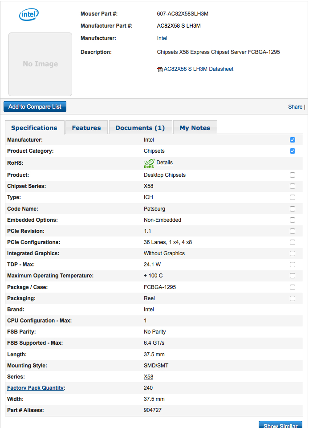The image size is (309, 428).
Task: Select the 240 factory pack value
Action: [x=148, y=388]
